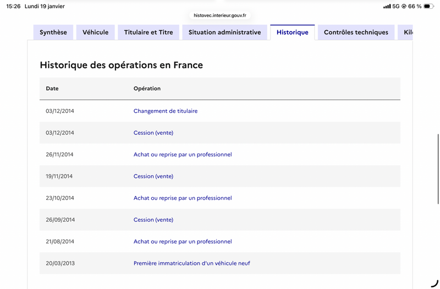This screenshot has height=289, width=440.
Task: Open Première immatriculation d'un véhicule neuf
Action: click(191, 263)
